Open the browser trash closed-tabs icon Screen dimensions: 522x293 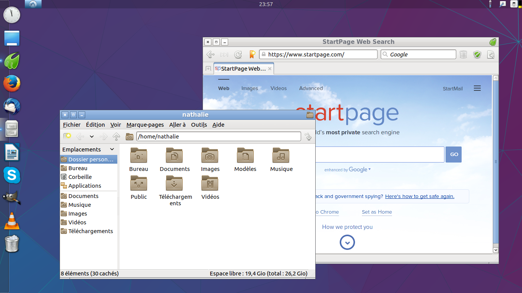[x=463, y=55]
